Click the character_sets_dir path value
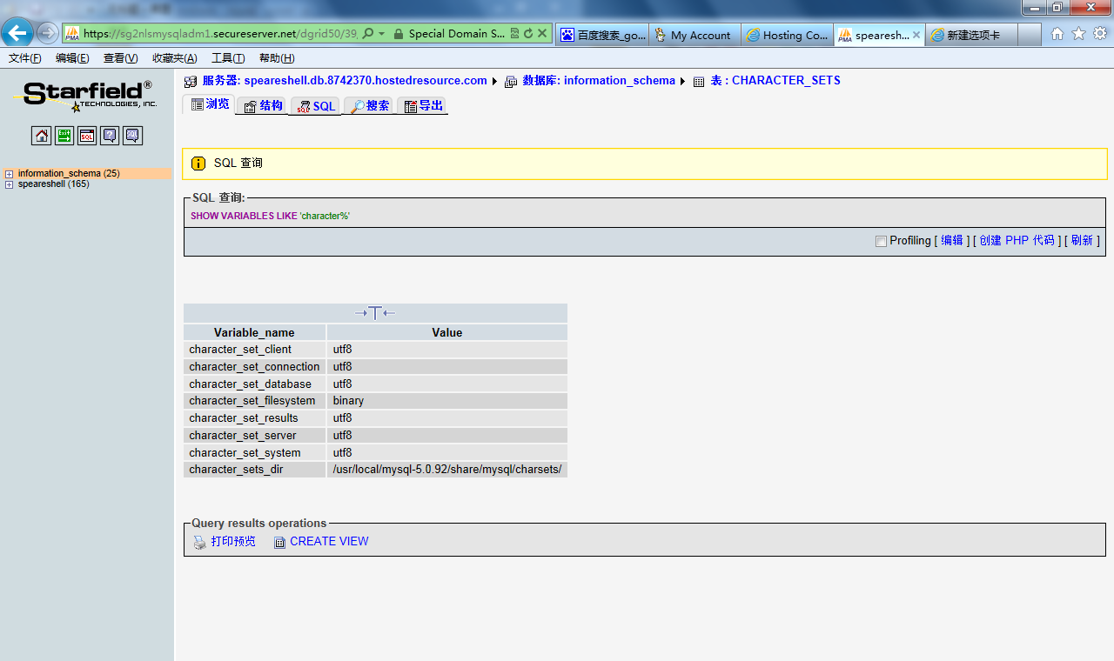The width and height of the screenshot is (1114, 661). 447,470
